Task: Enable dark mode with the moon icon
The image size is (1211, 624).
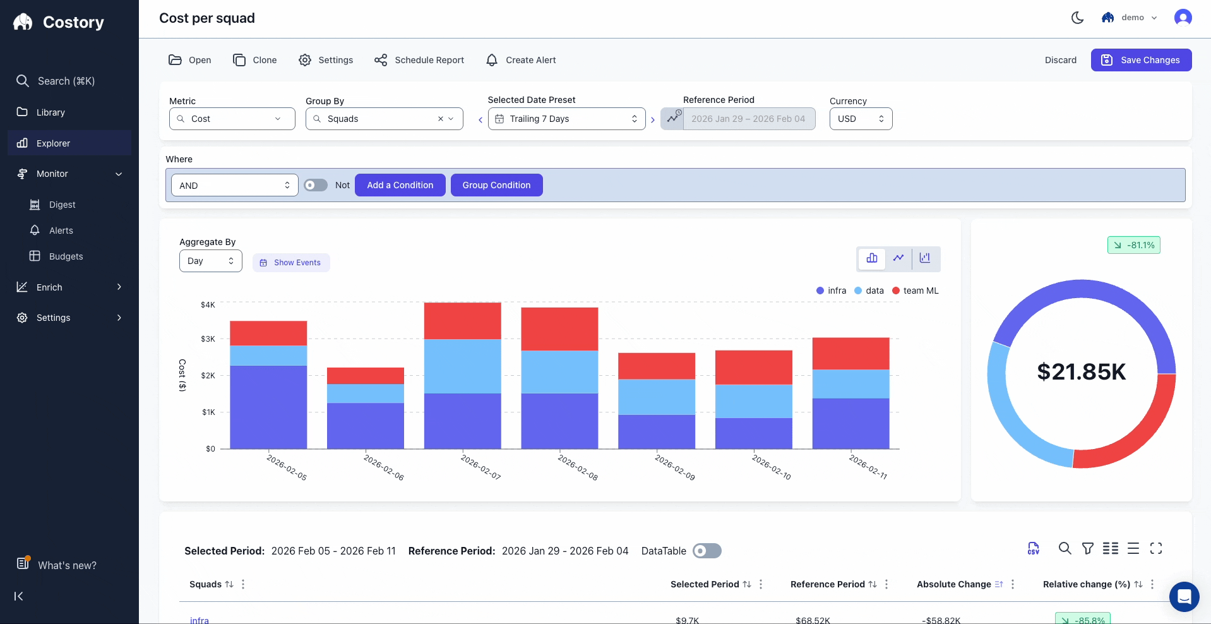Action: (1077, 18)
